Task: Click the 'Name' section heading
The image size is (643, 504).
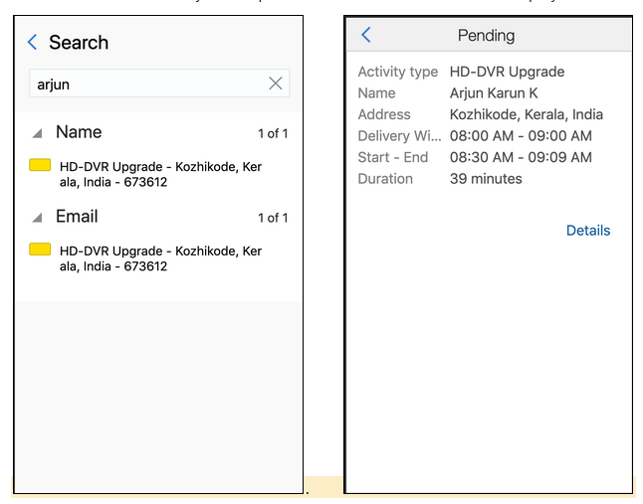Action: point(79,132)
